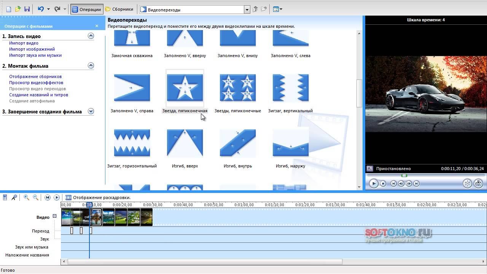Collapse the Видео track
This screenshot has width=487, height=274.
pos(54,216)
